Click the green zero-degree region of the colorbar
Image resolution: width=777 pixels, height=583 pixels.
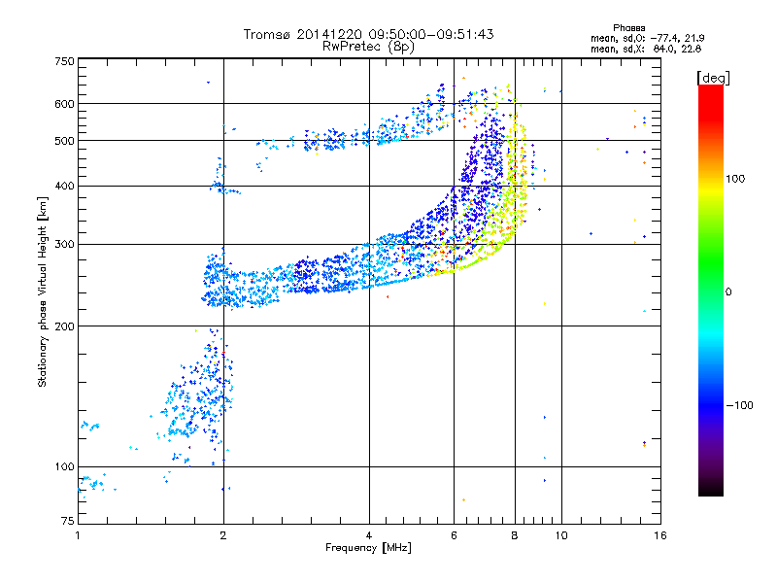[711, 291]
